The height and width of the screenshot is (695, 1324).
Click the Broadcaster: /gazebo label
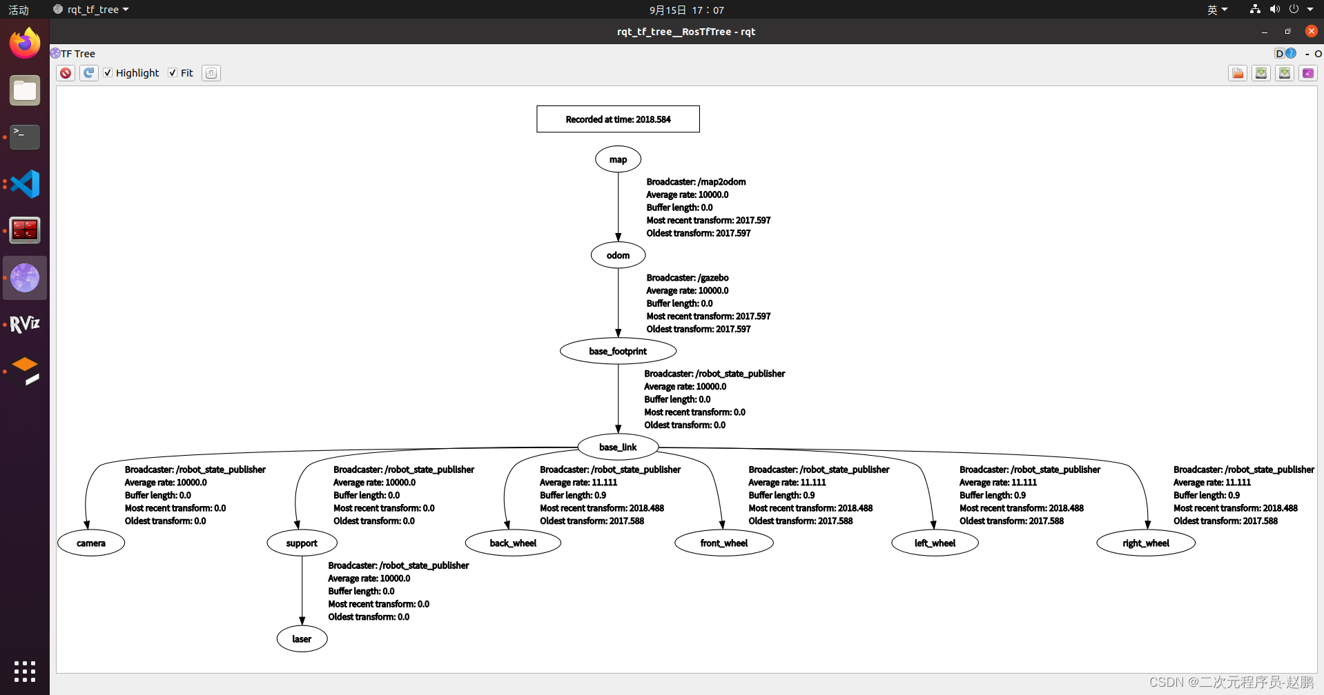point(687,278)
